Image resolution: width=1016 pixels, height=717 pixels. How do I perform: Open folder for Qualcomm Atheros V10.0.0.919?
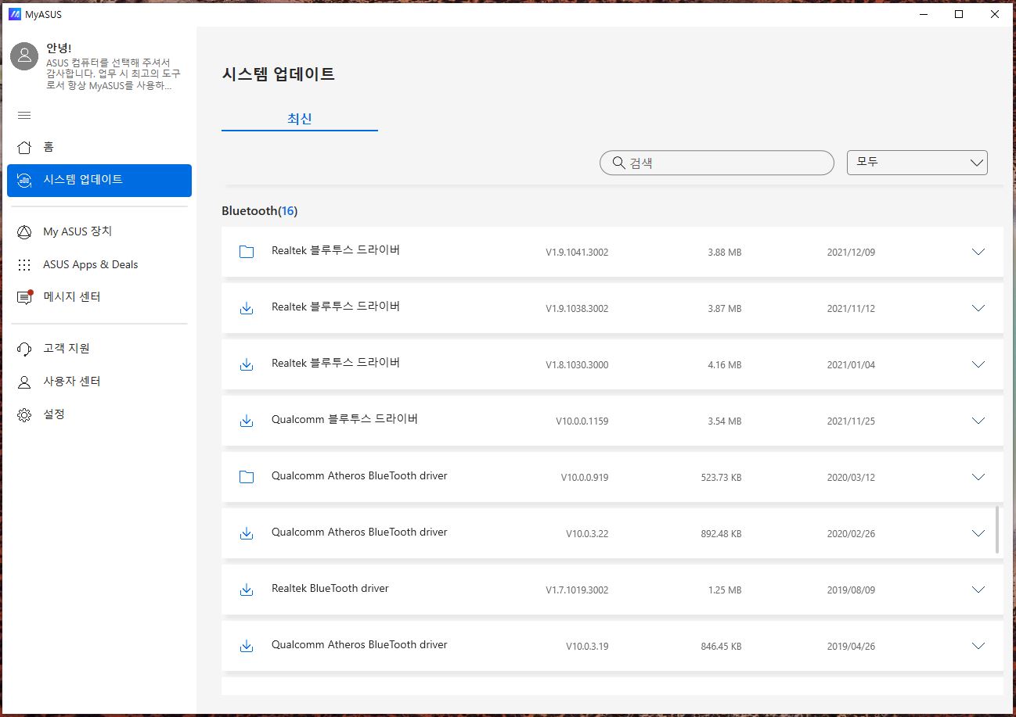coord(247,477)
